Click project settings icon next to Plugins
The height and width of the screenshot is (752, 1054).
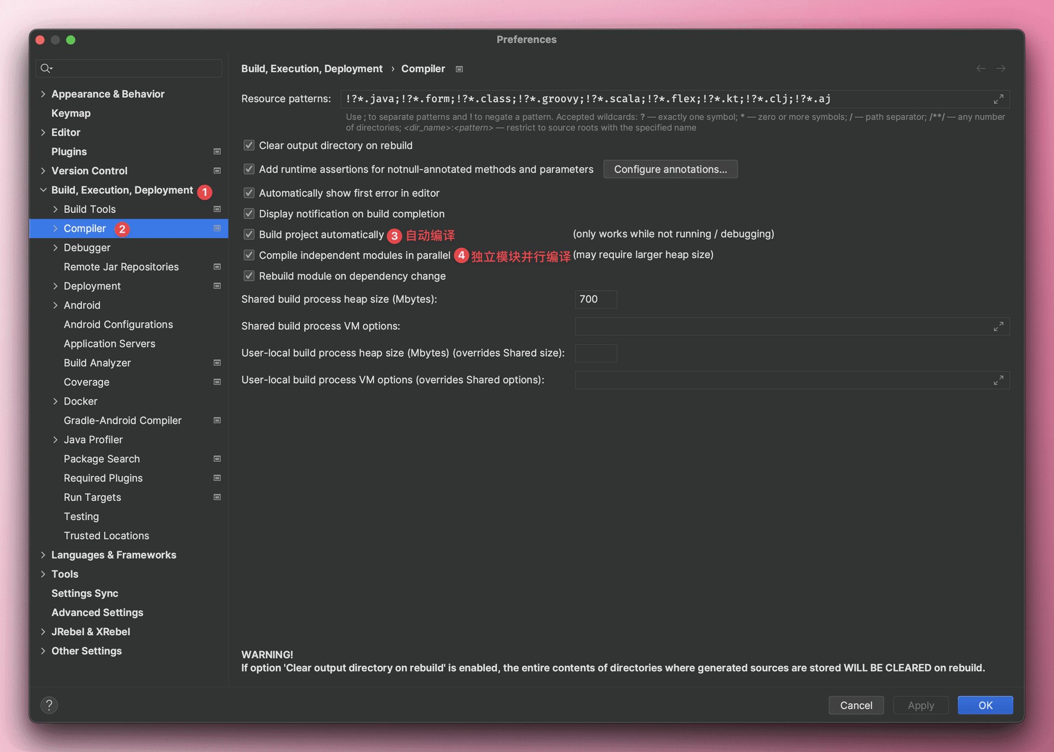[x=217, y=151]
